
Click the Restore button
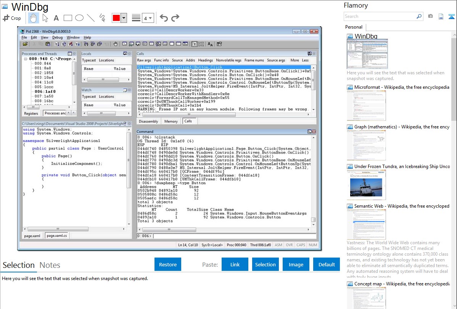pyautogui.click(x=168, y=264)
